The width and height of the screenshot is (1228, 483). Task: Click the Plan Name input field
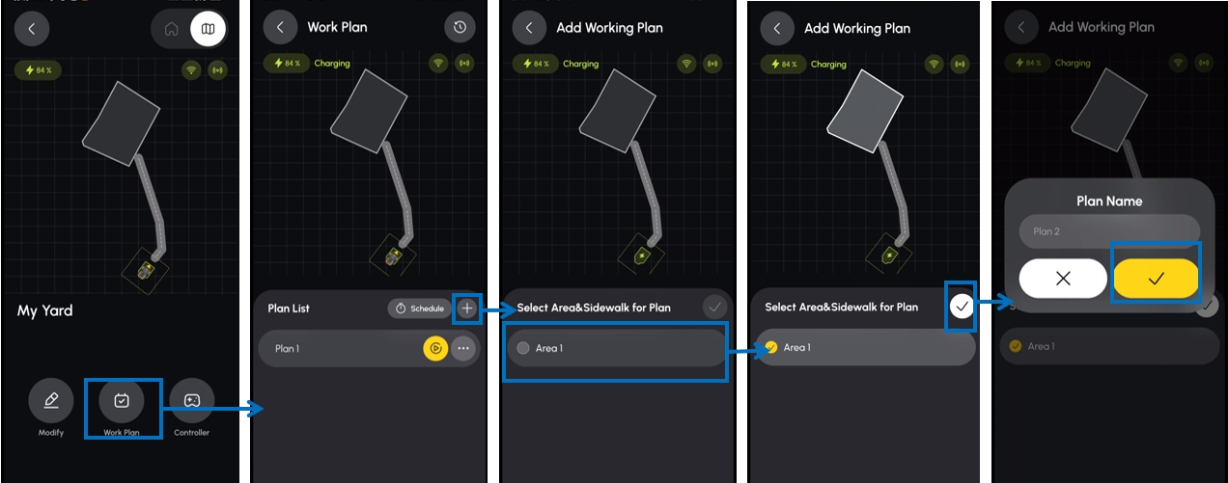(x=1109, y=231)
